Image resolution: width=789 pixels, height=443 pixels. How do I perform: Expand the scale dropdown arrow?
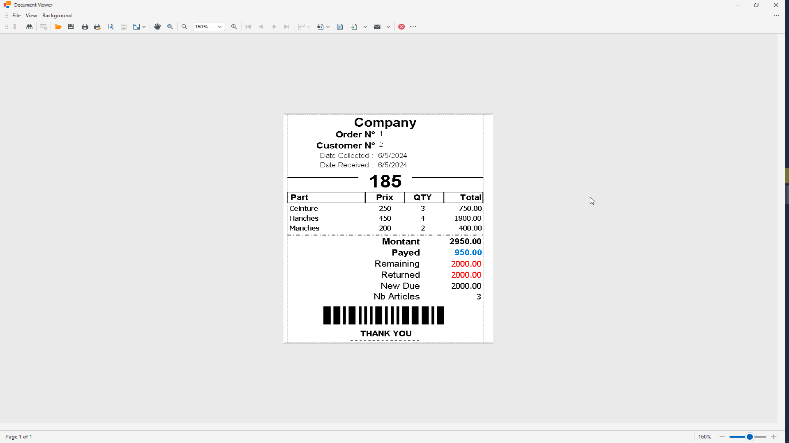[144, 27]
